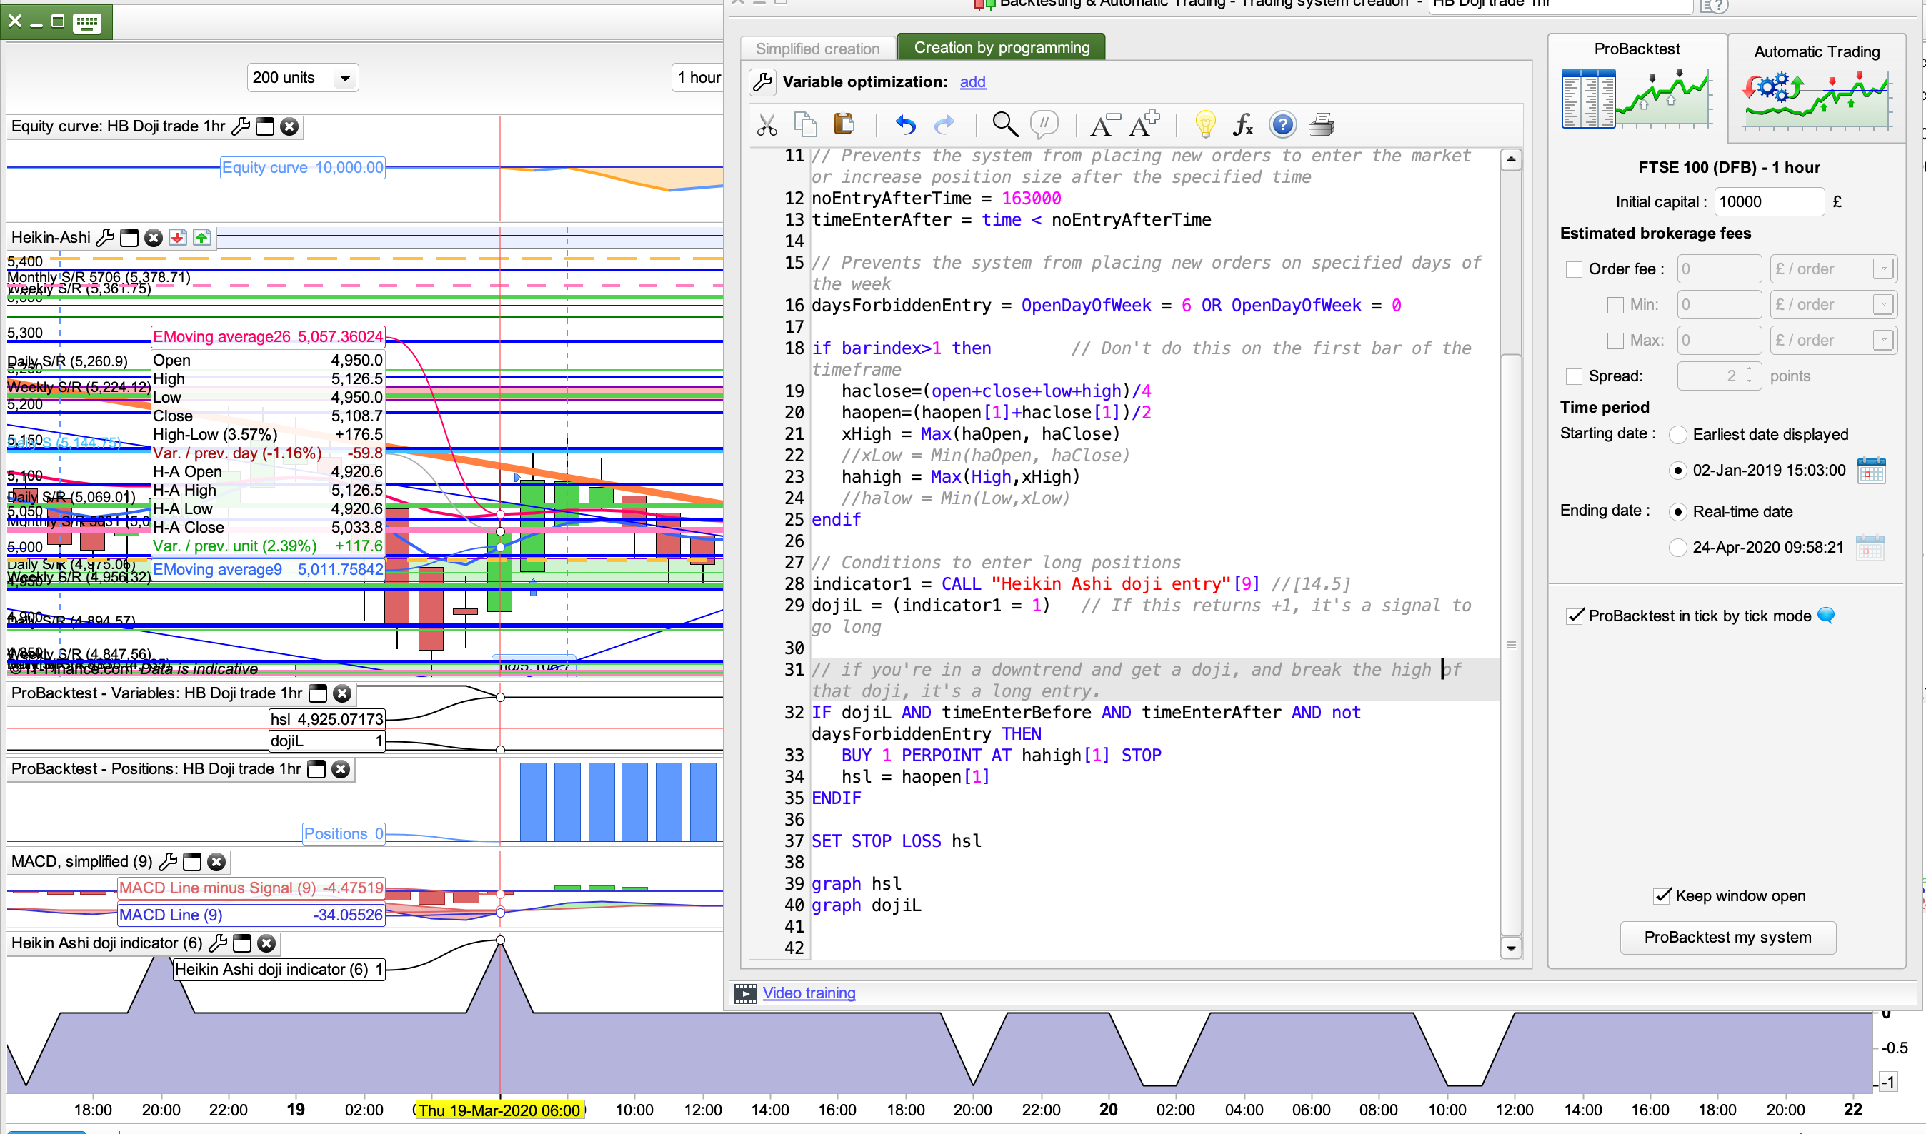Screen dimensions: 1926x1134
Task: Click the lightbulb hint icon
Action: [1205, 124]
